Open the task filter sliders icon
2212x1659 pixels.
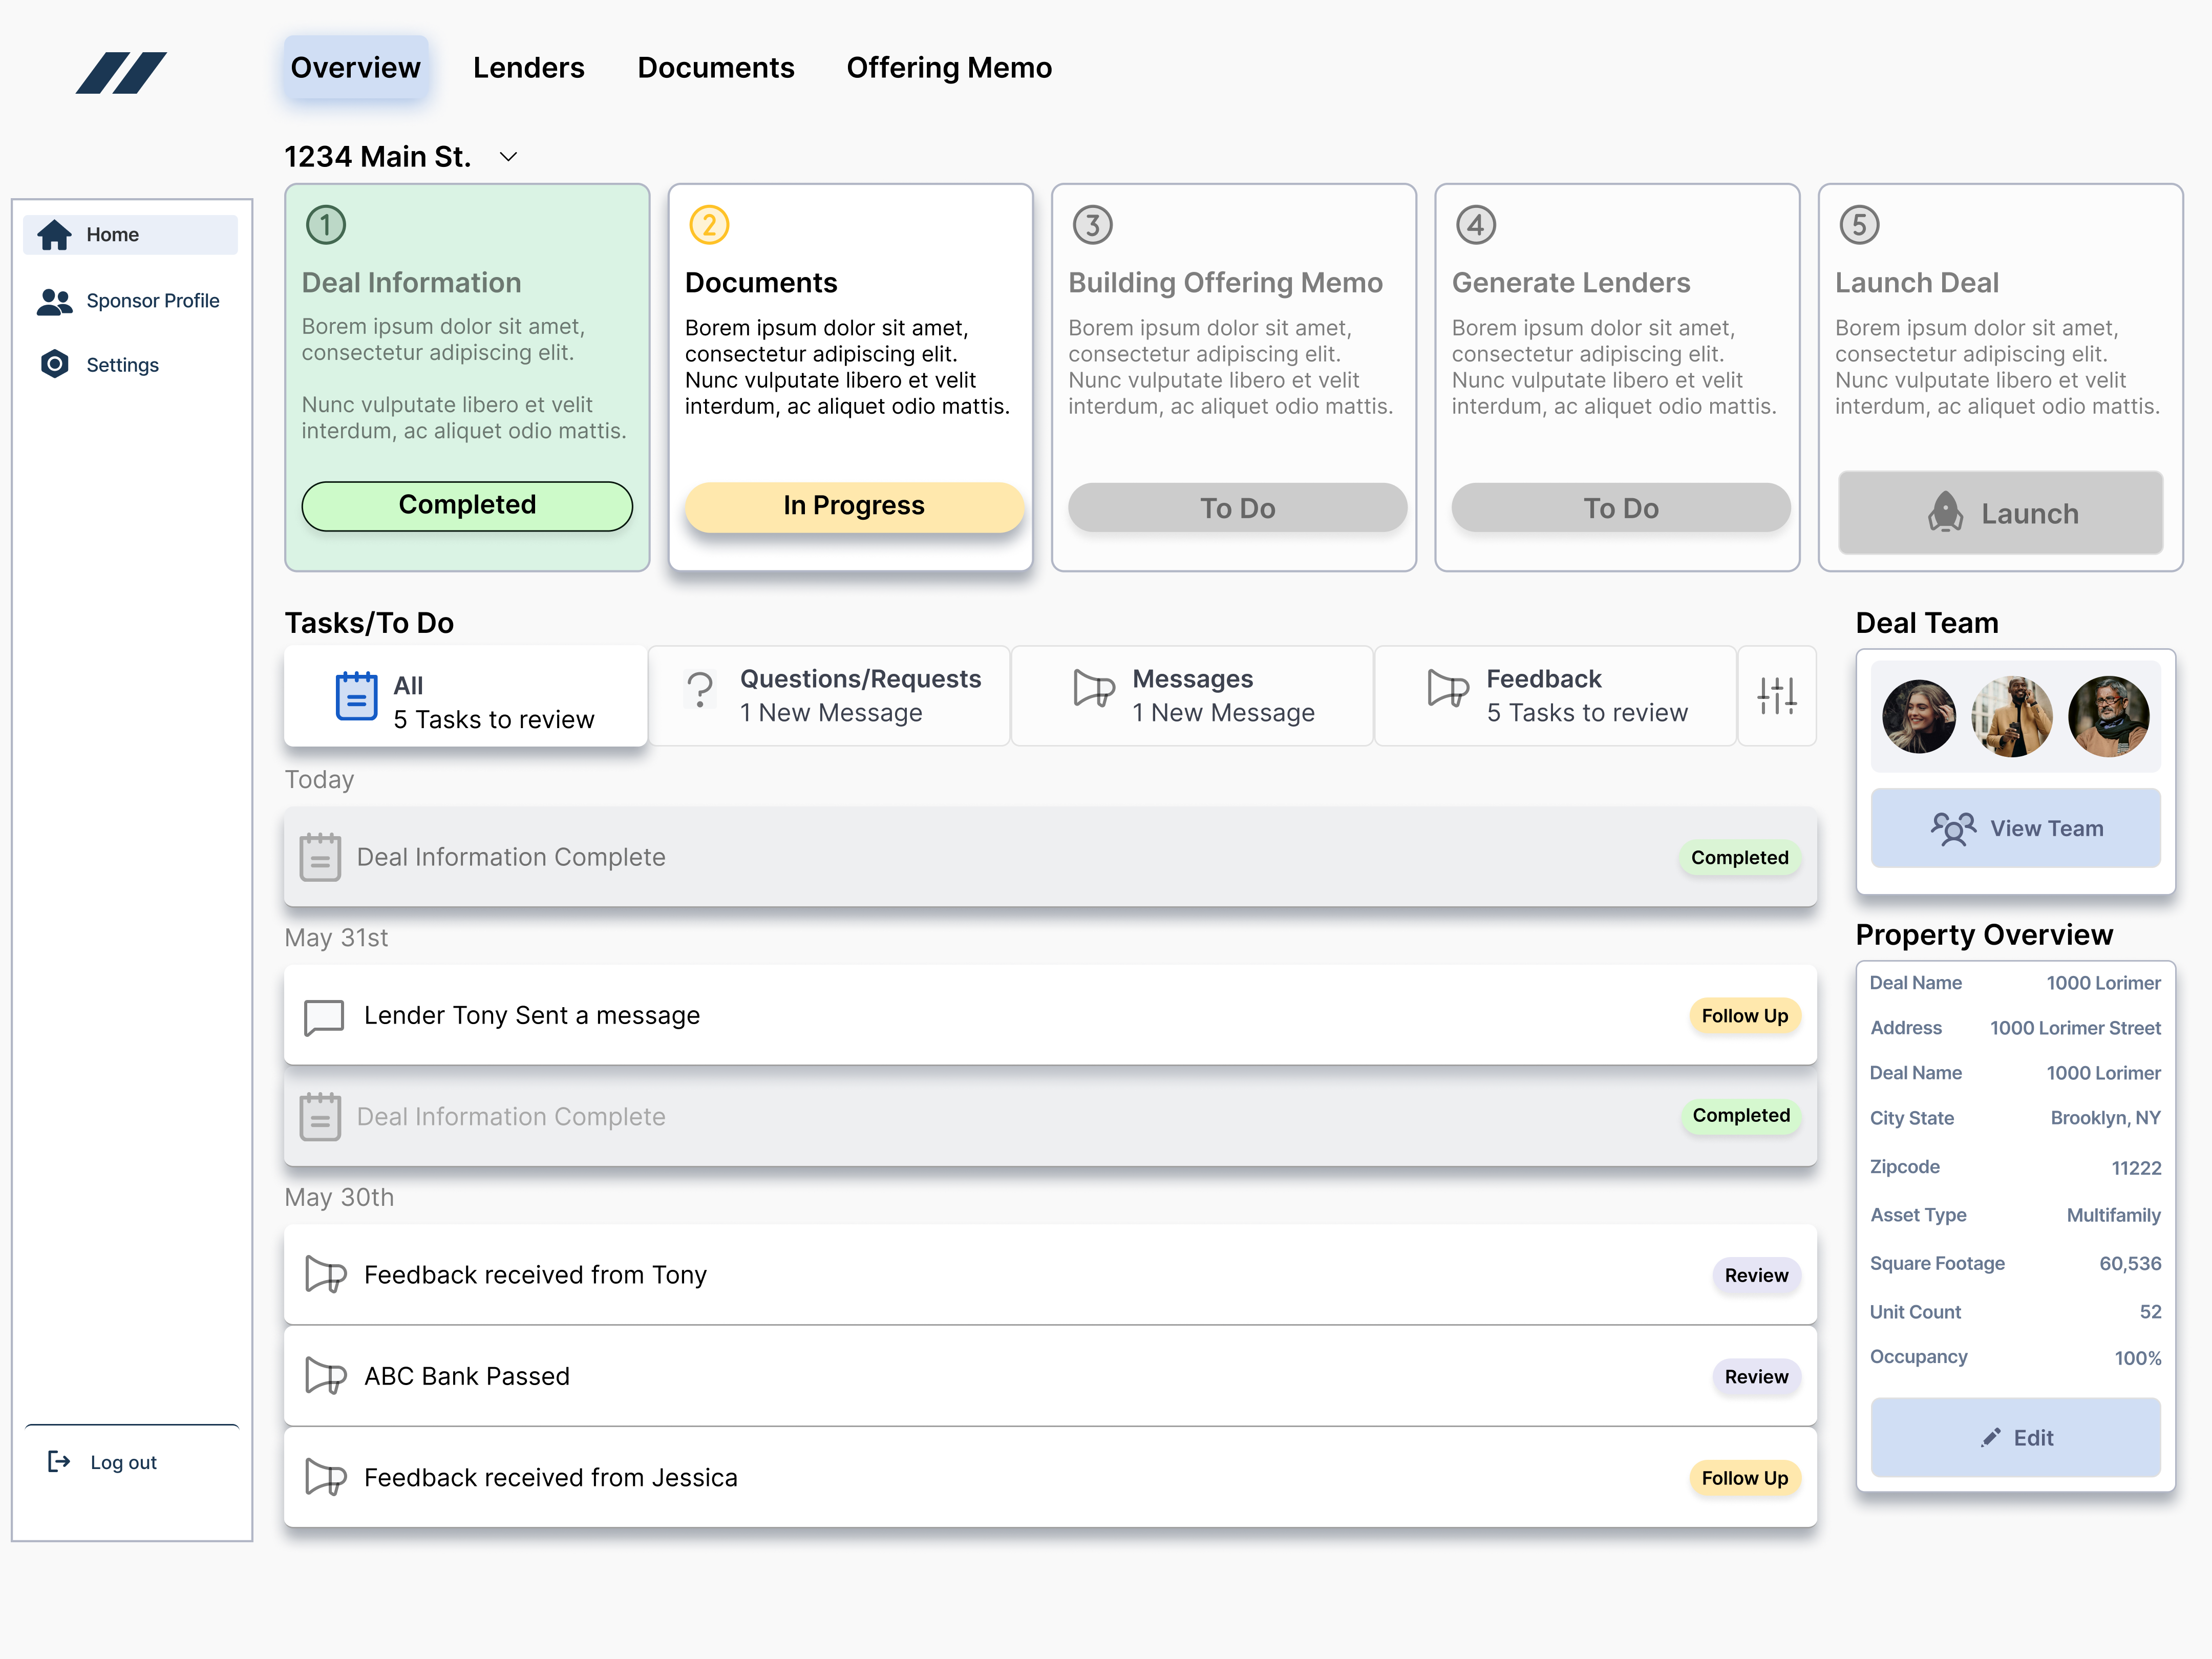pos(1777,695)
